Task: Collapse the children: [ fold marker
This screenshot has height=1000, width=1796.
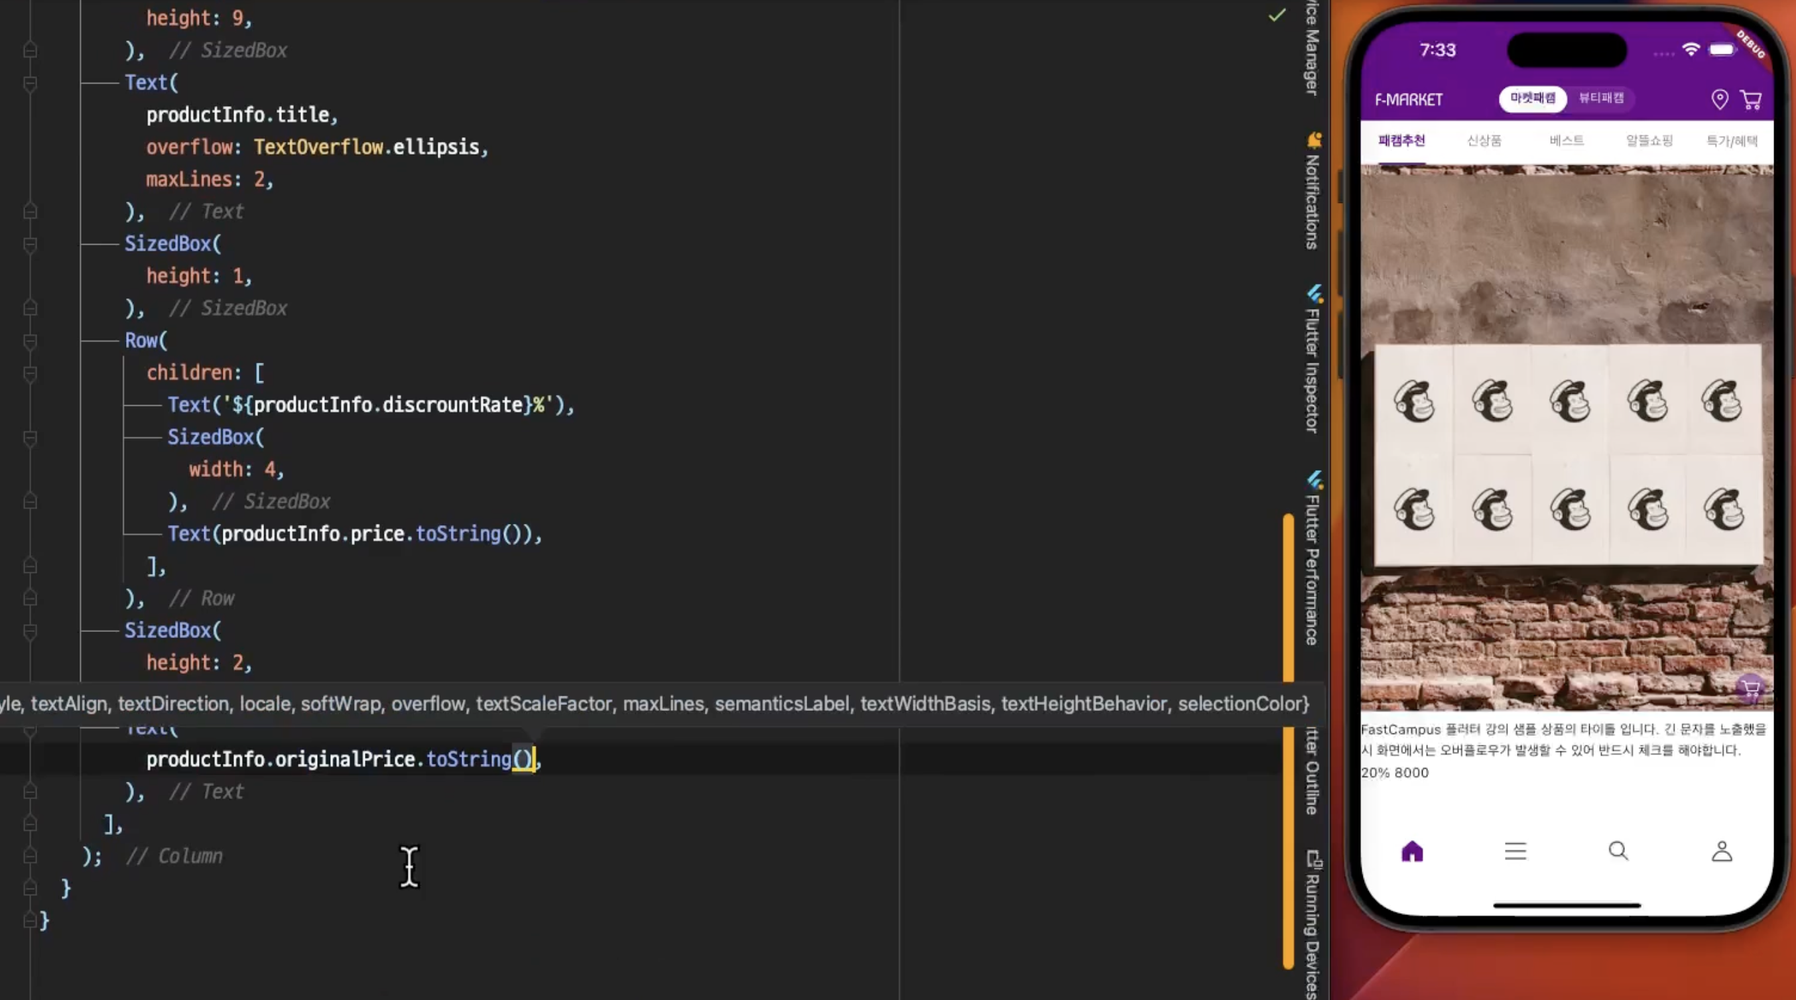Action: (30, 373)
